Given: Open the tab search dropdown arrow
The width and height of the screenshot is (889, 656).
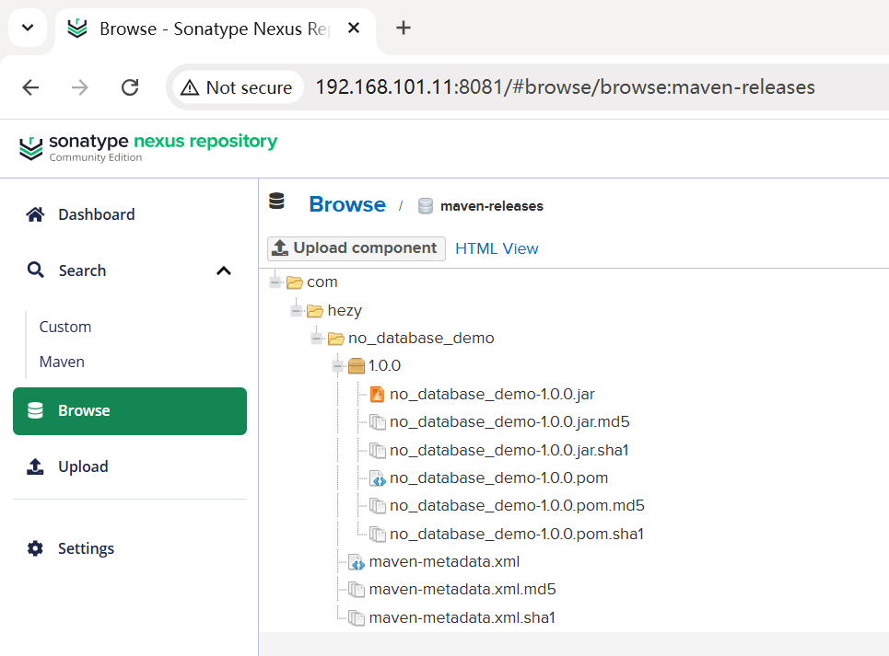Looking at the screenshot, I should (x=28, y=28).
